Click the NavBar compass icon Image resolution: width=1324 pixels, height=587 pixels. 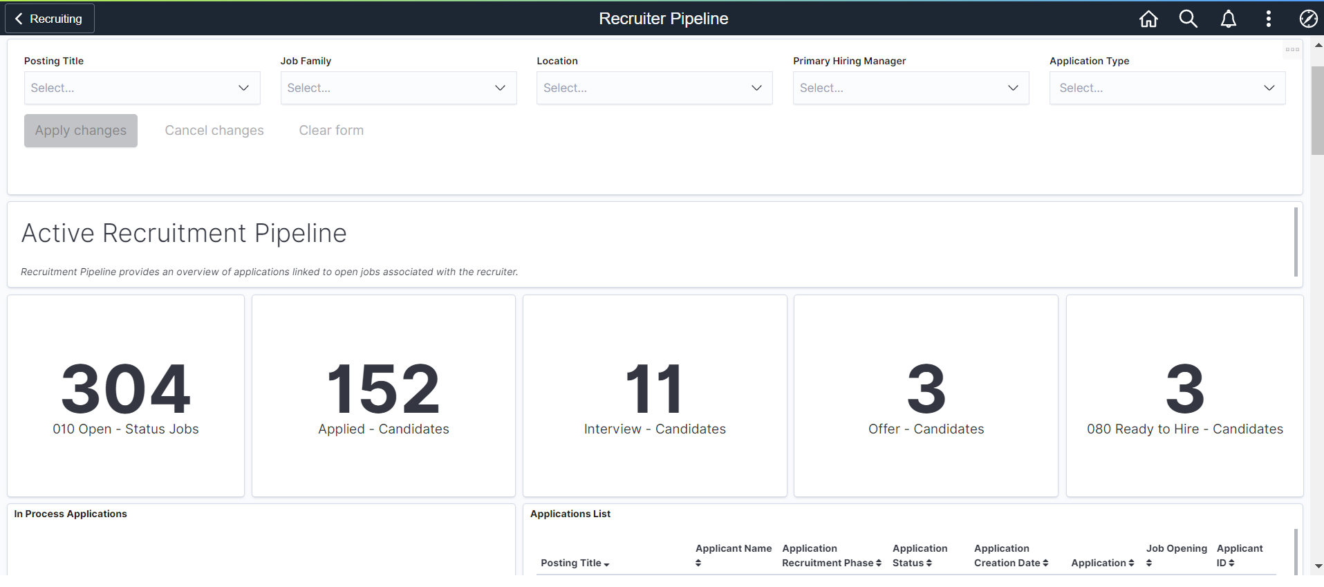(x=1308, y=19)
